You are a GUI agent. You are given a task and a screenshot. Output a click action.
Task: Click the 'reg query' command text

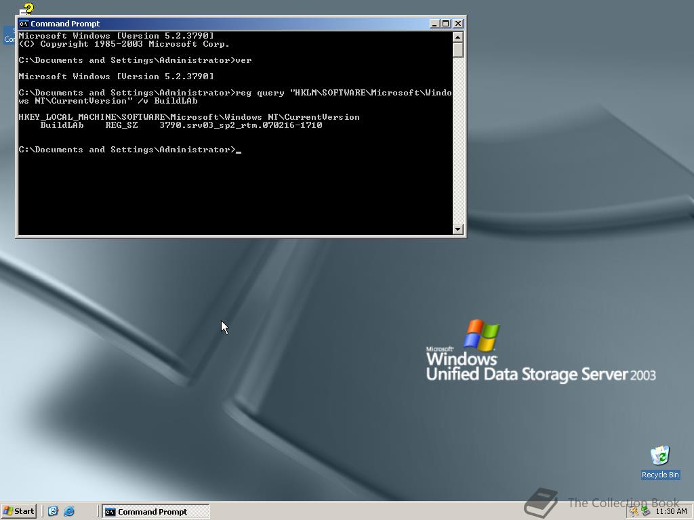[x=260, y=93]
